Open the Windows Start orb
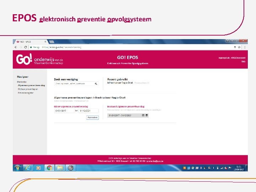Screen dimensions: 256x192 (x=17, y=168)
